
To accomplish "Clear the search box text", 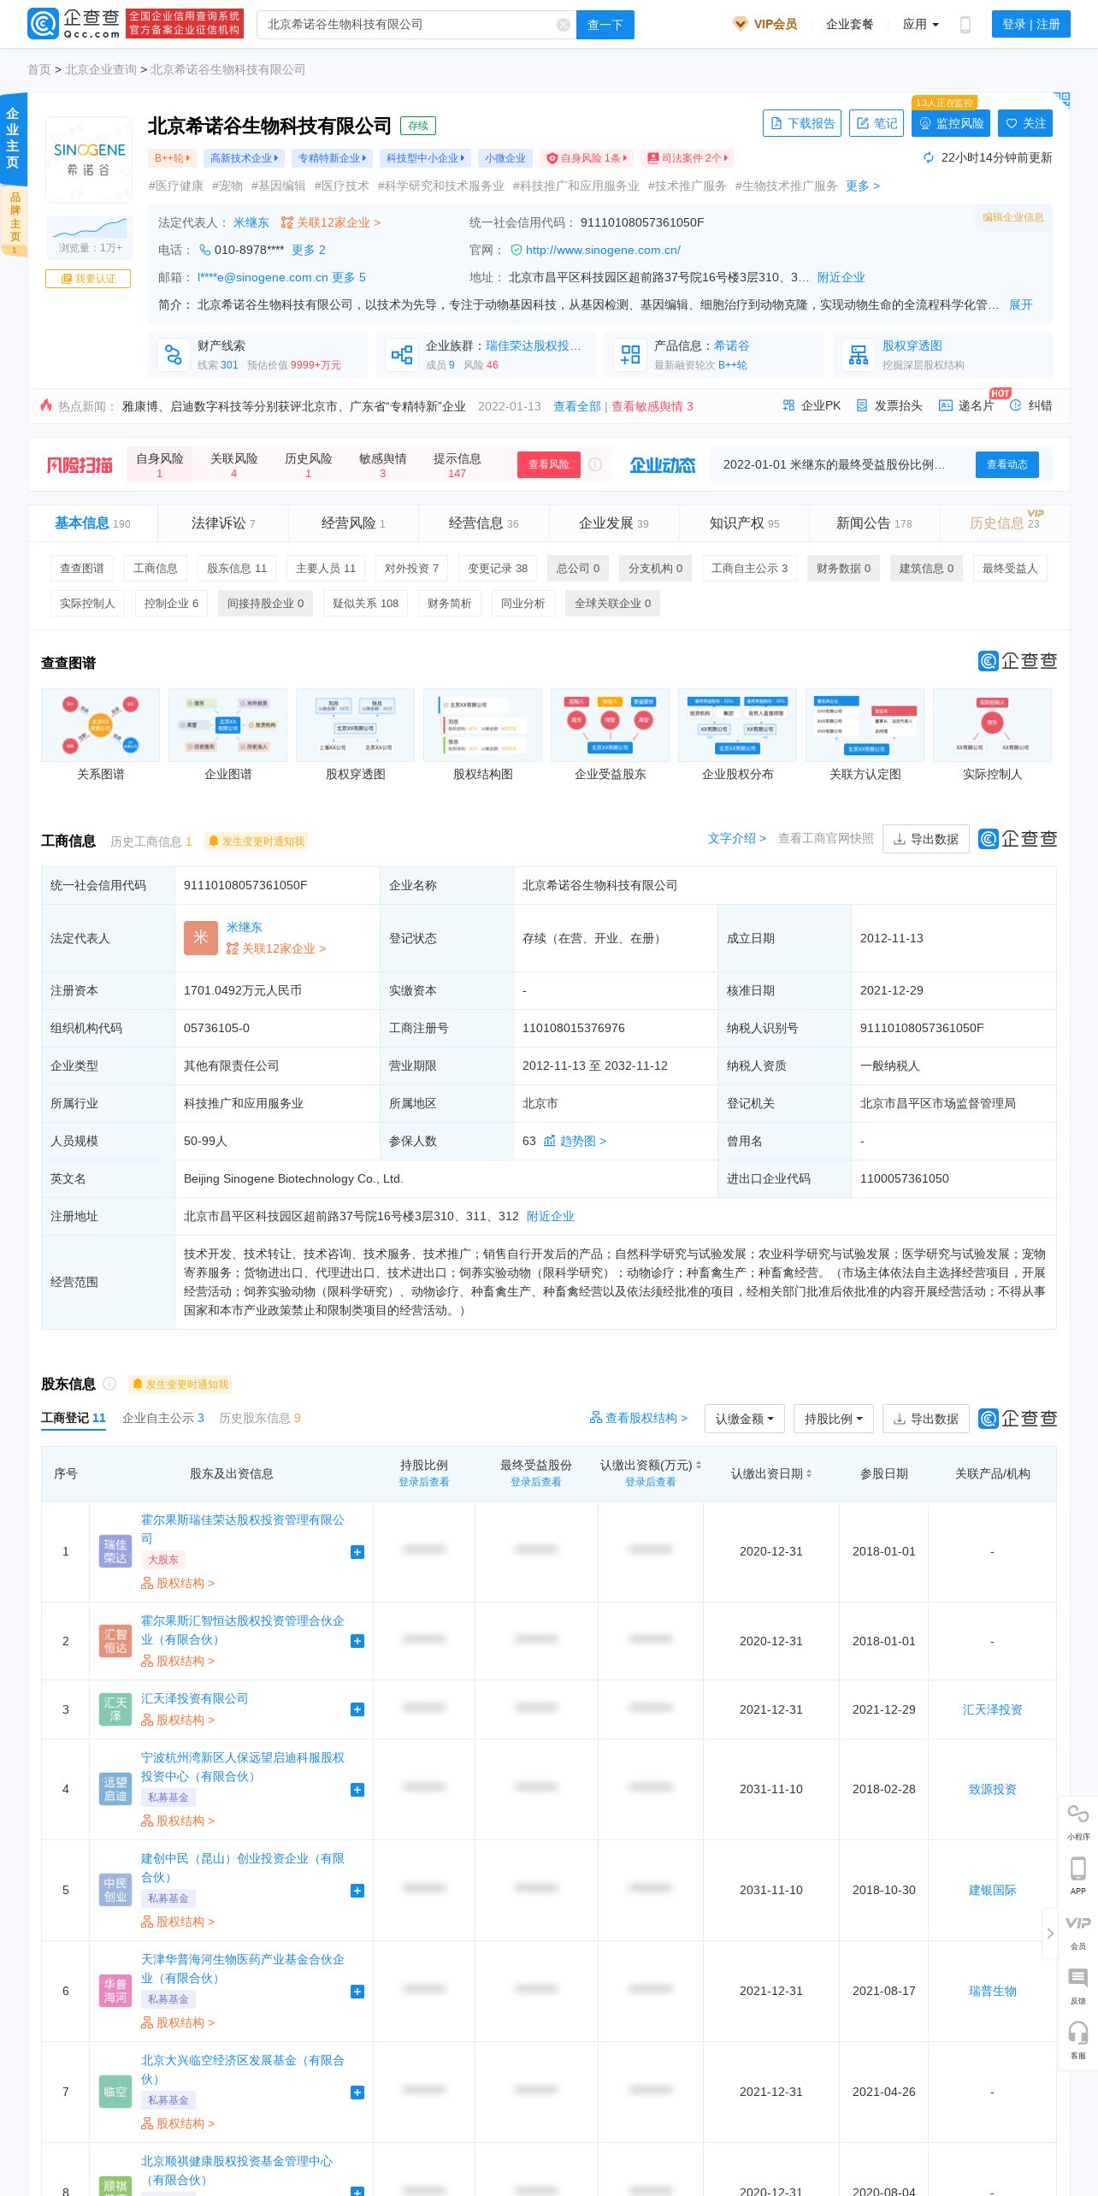I will tap(563, 25).
